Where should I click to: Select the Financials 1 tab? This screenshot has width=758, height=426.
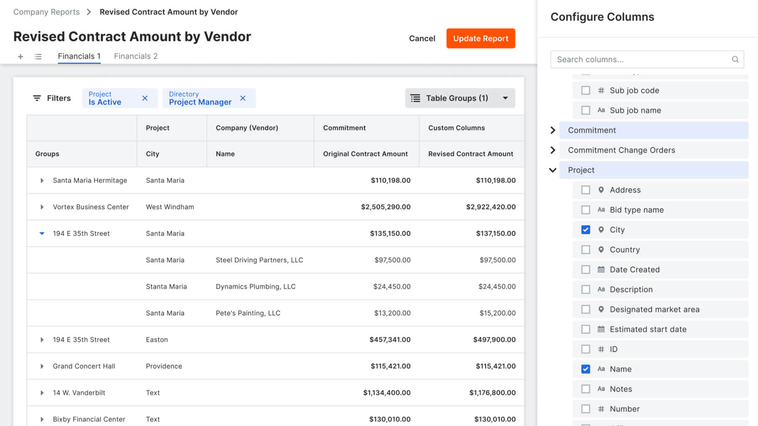click(79, 56)
